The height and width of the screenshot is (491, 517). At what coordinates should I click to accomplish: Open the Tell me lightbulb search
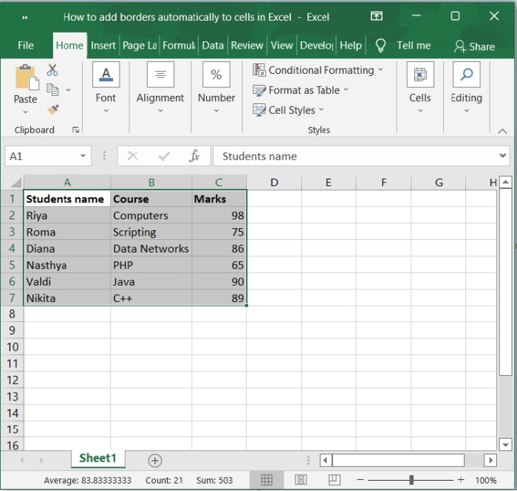[x=381, y=45]
